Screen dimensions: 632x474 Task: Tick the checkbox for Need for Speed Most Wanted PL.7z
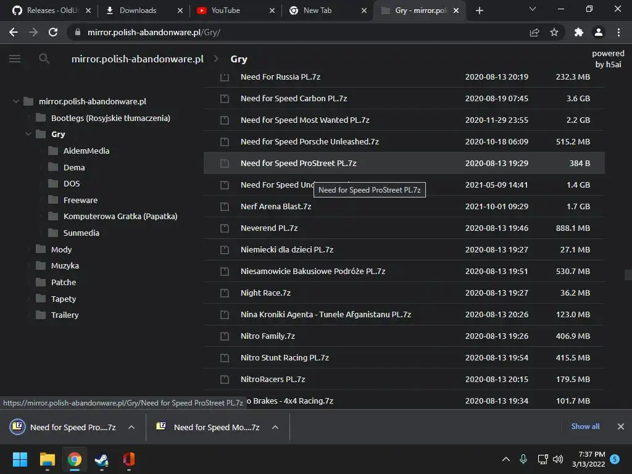[225, 120]
